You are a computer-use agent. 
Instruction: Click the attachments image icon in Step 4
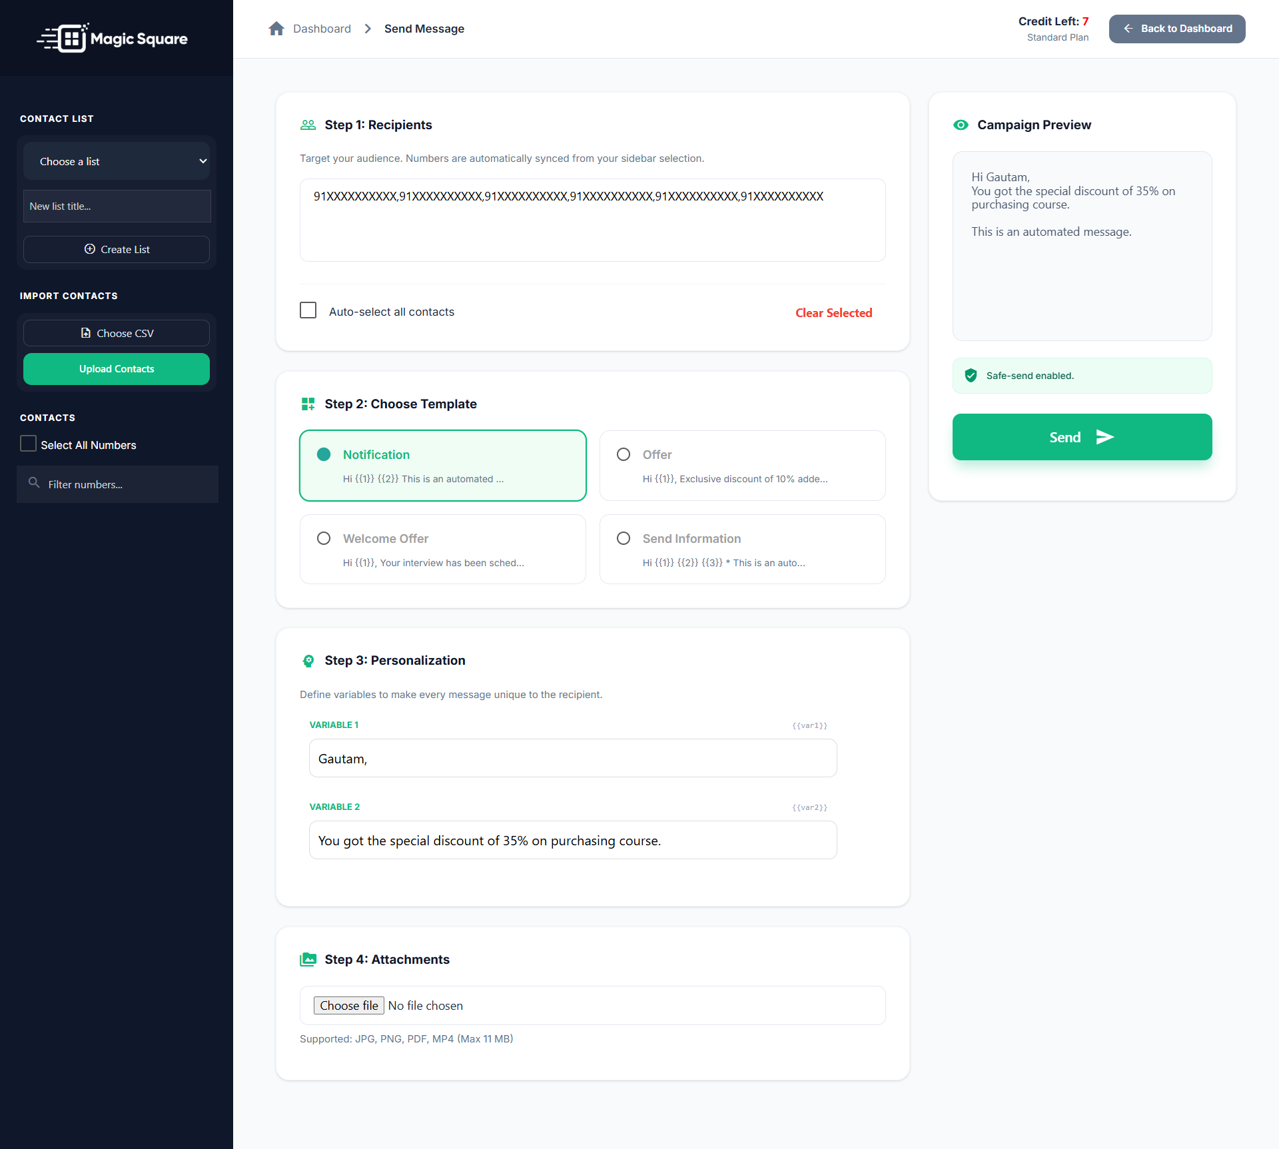[308, 959]
